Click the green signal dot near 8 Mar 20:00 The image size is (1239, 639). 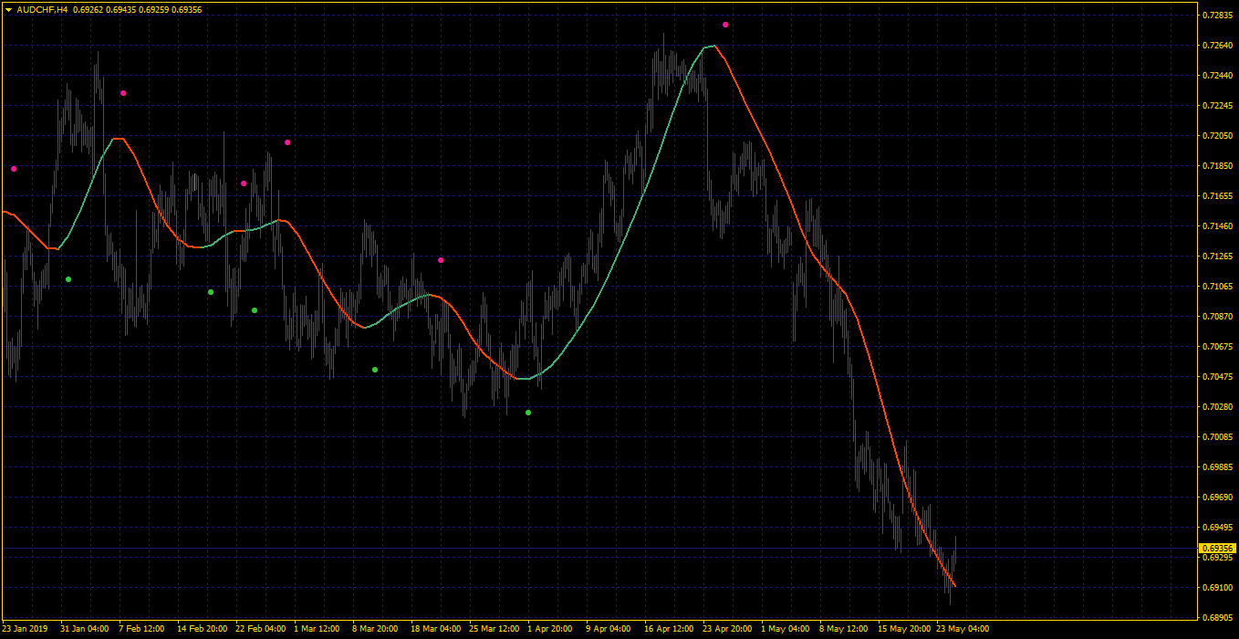pyautogui.click(x=375, y=370)
